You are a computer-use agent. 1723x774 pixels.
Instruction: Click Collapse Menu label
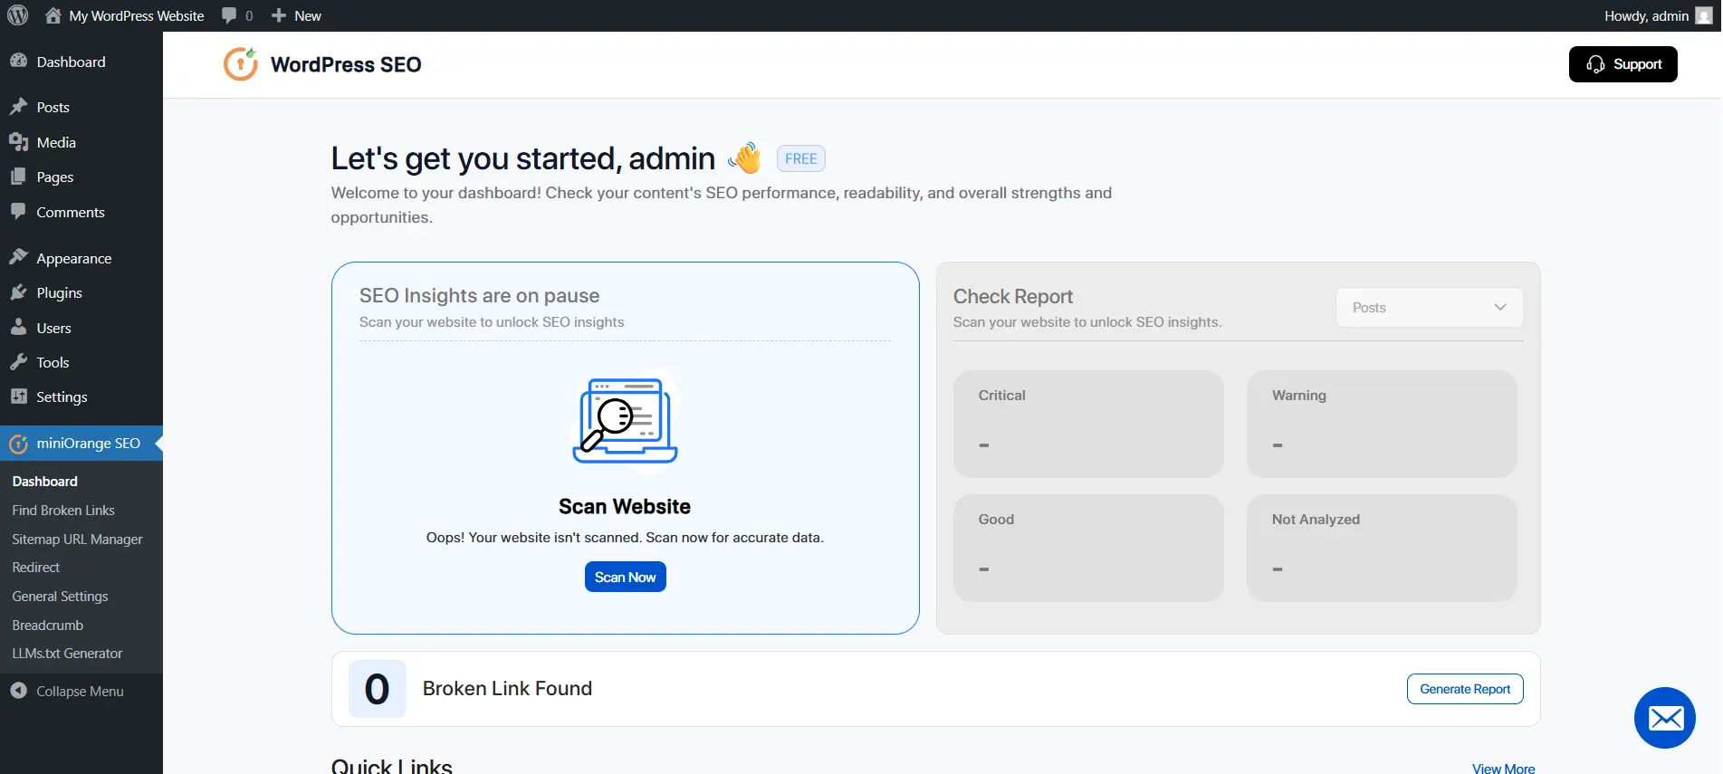coord(80,691)
